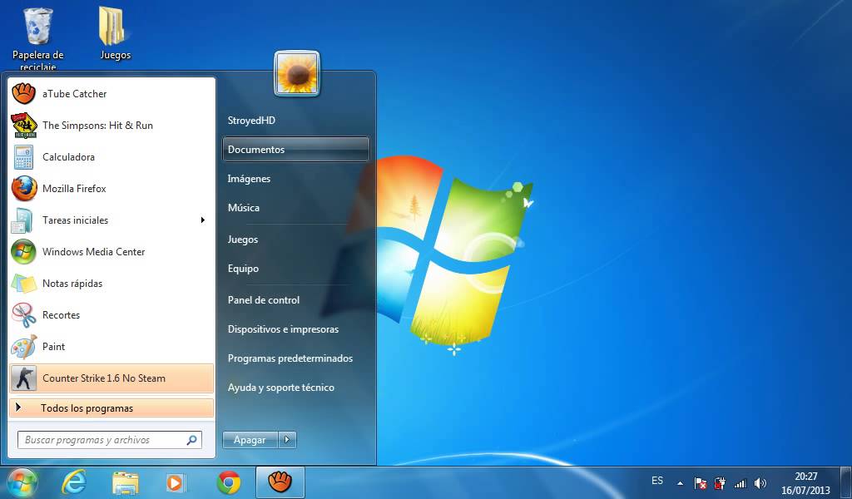Launch the Recortes snipping tool icon
The image size is (852, 499).
pos(23,315)
